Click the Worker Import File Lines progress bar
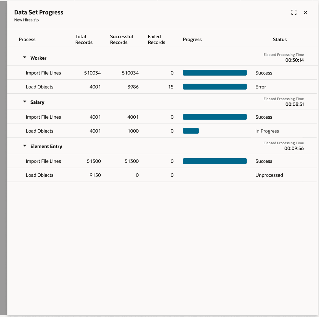319x317 pixels. [x=215, y=73]
